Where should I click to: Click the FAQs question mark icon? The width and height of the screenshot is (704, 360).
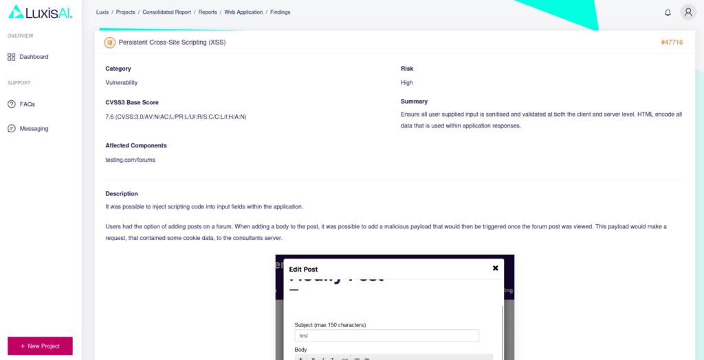pos(12,104)
